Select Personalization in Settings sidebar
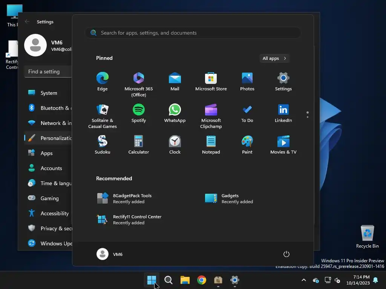386x289 pixels. (x=48, y=138)
